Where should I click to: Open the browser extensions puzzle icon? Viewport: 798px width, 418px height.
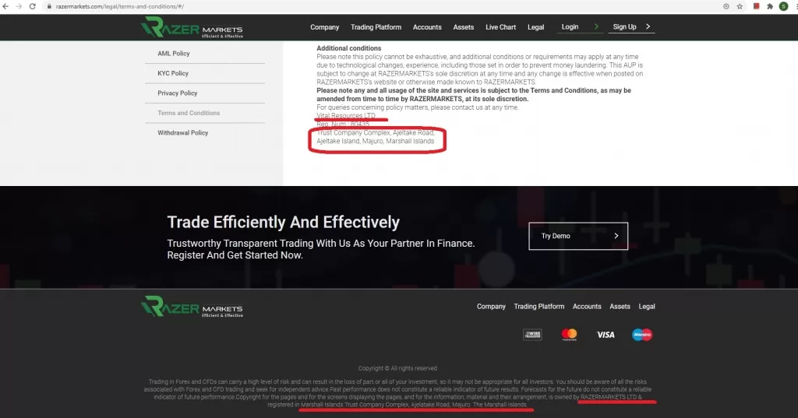[770, 6]
